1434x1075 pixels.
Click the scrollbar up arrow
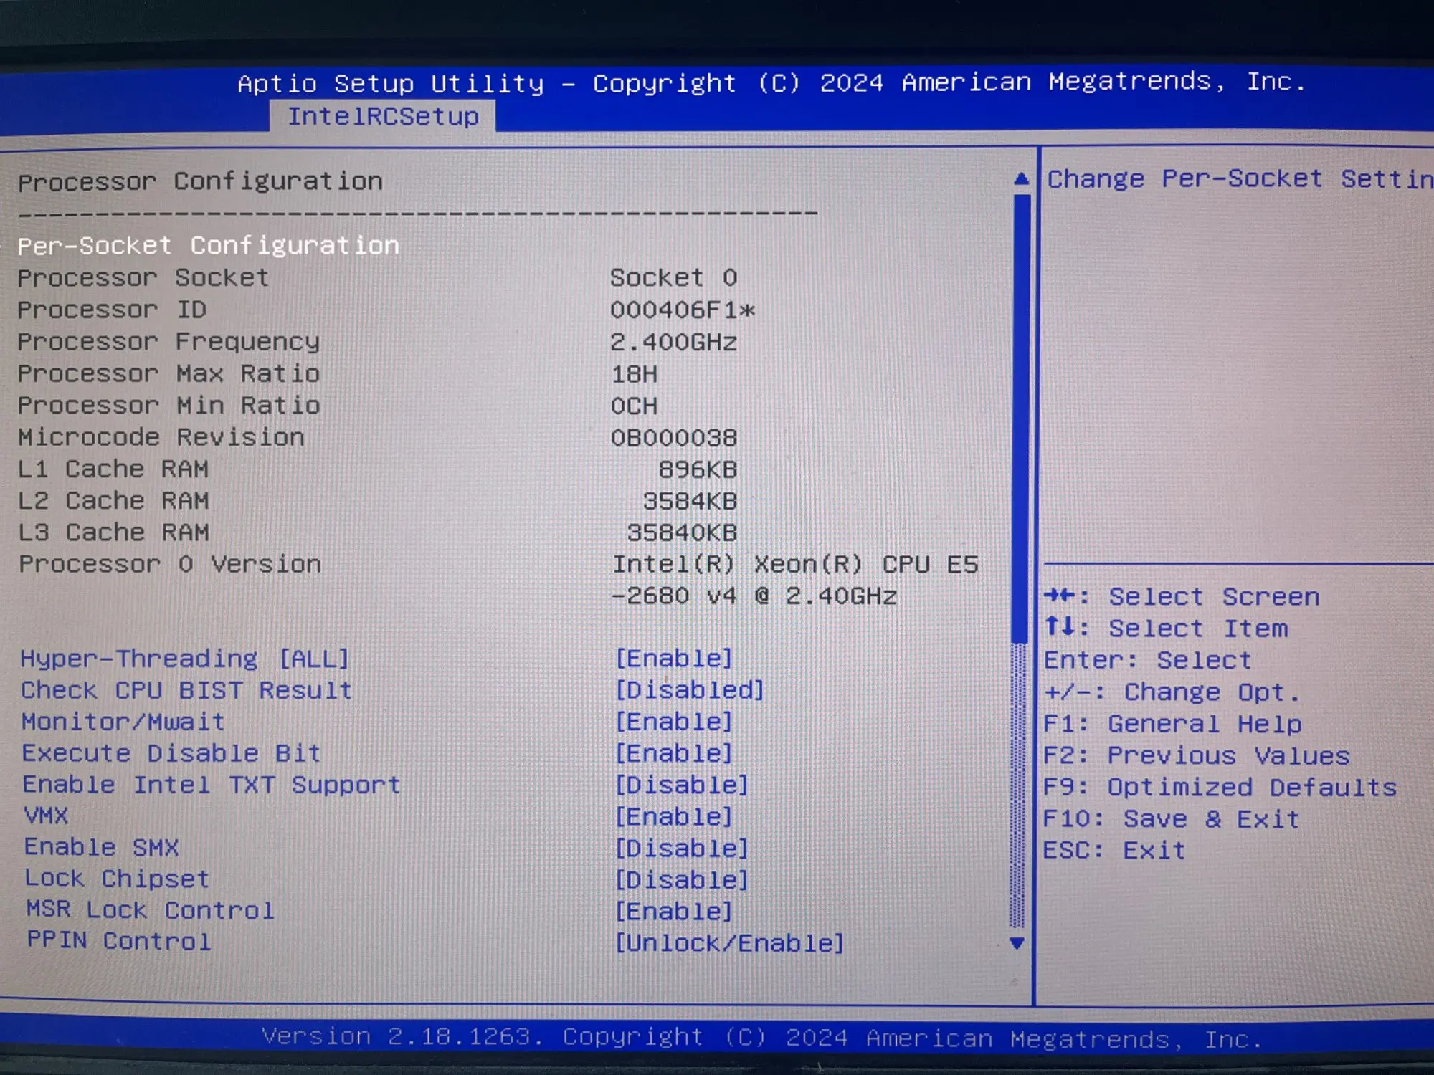(x=1021, y=178)
